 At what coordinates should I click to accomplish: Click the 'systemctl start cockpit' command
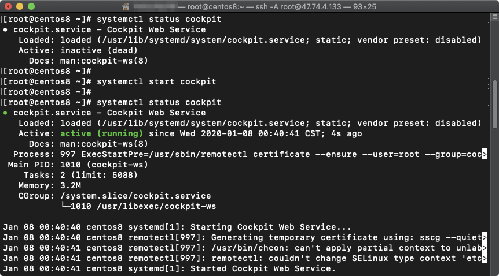(156, 81)
